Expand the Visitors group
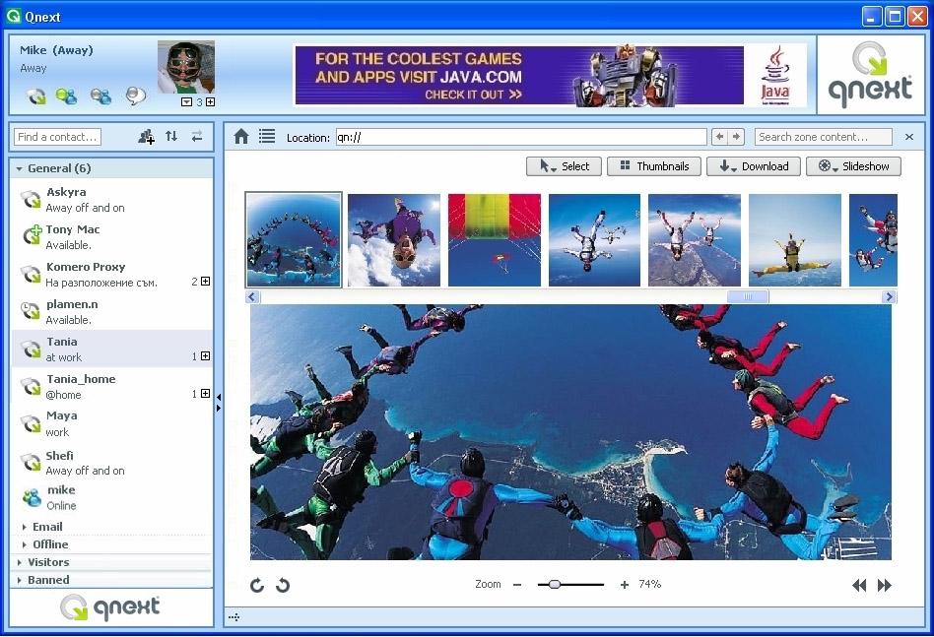The width and height of the screenshot is (934, 637). coord(19,562)
